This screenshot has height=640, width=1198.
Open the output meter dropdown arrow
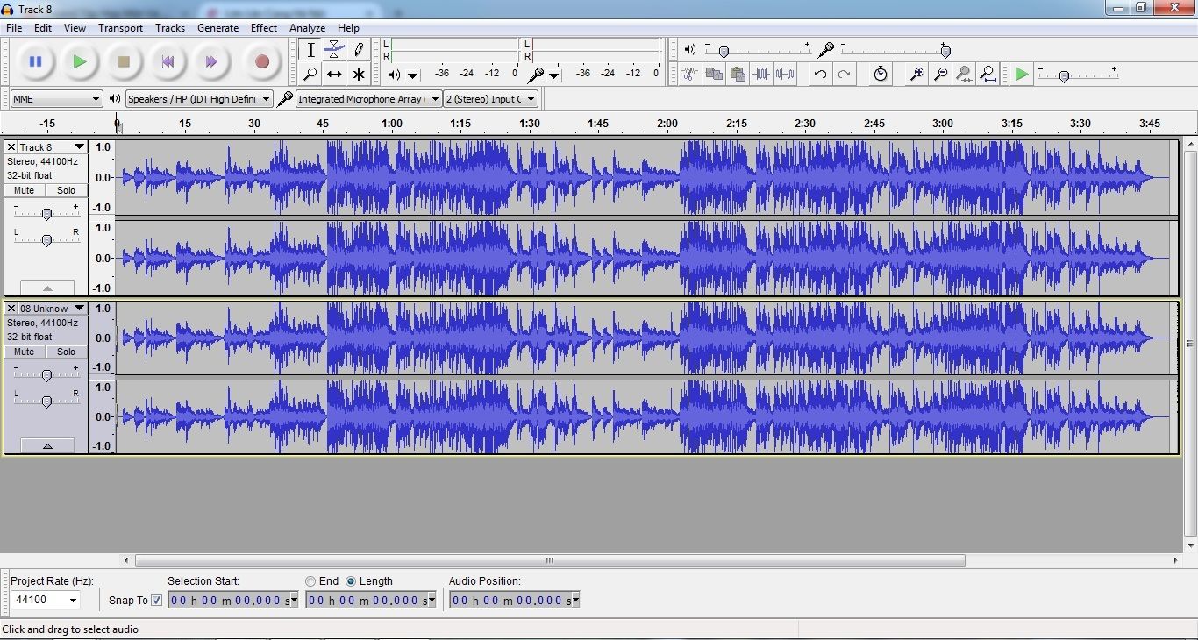pos(413,75)
